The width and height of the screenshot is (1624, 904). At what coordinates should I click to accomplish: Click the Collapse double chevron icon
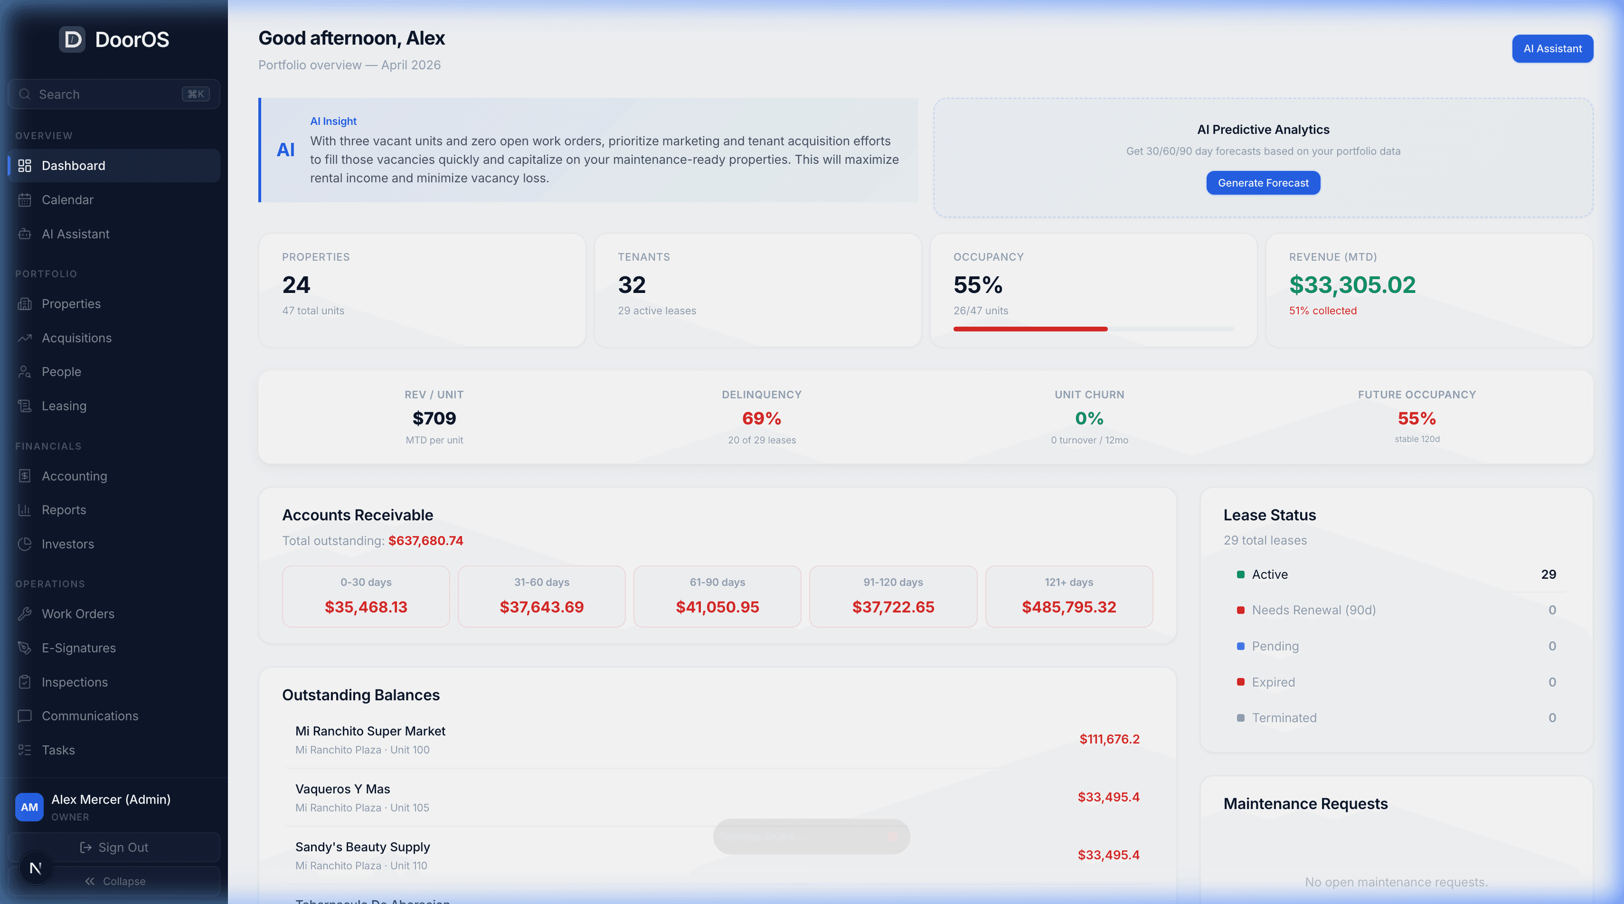pos(90,881)
